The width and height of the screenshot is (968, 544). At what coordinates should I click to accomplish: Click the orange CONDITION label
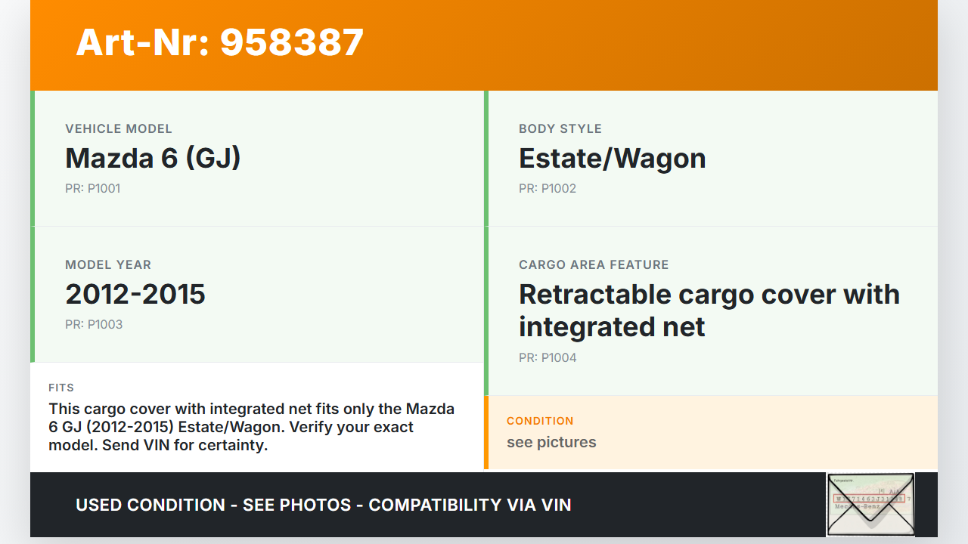[540, 421]
